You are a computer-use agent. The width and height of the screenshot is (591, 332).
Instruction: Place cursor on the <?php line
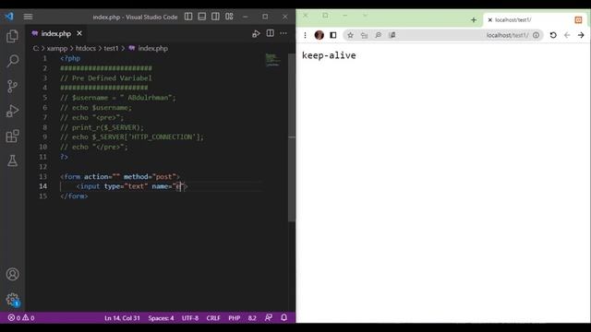[70, 58]
